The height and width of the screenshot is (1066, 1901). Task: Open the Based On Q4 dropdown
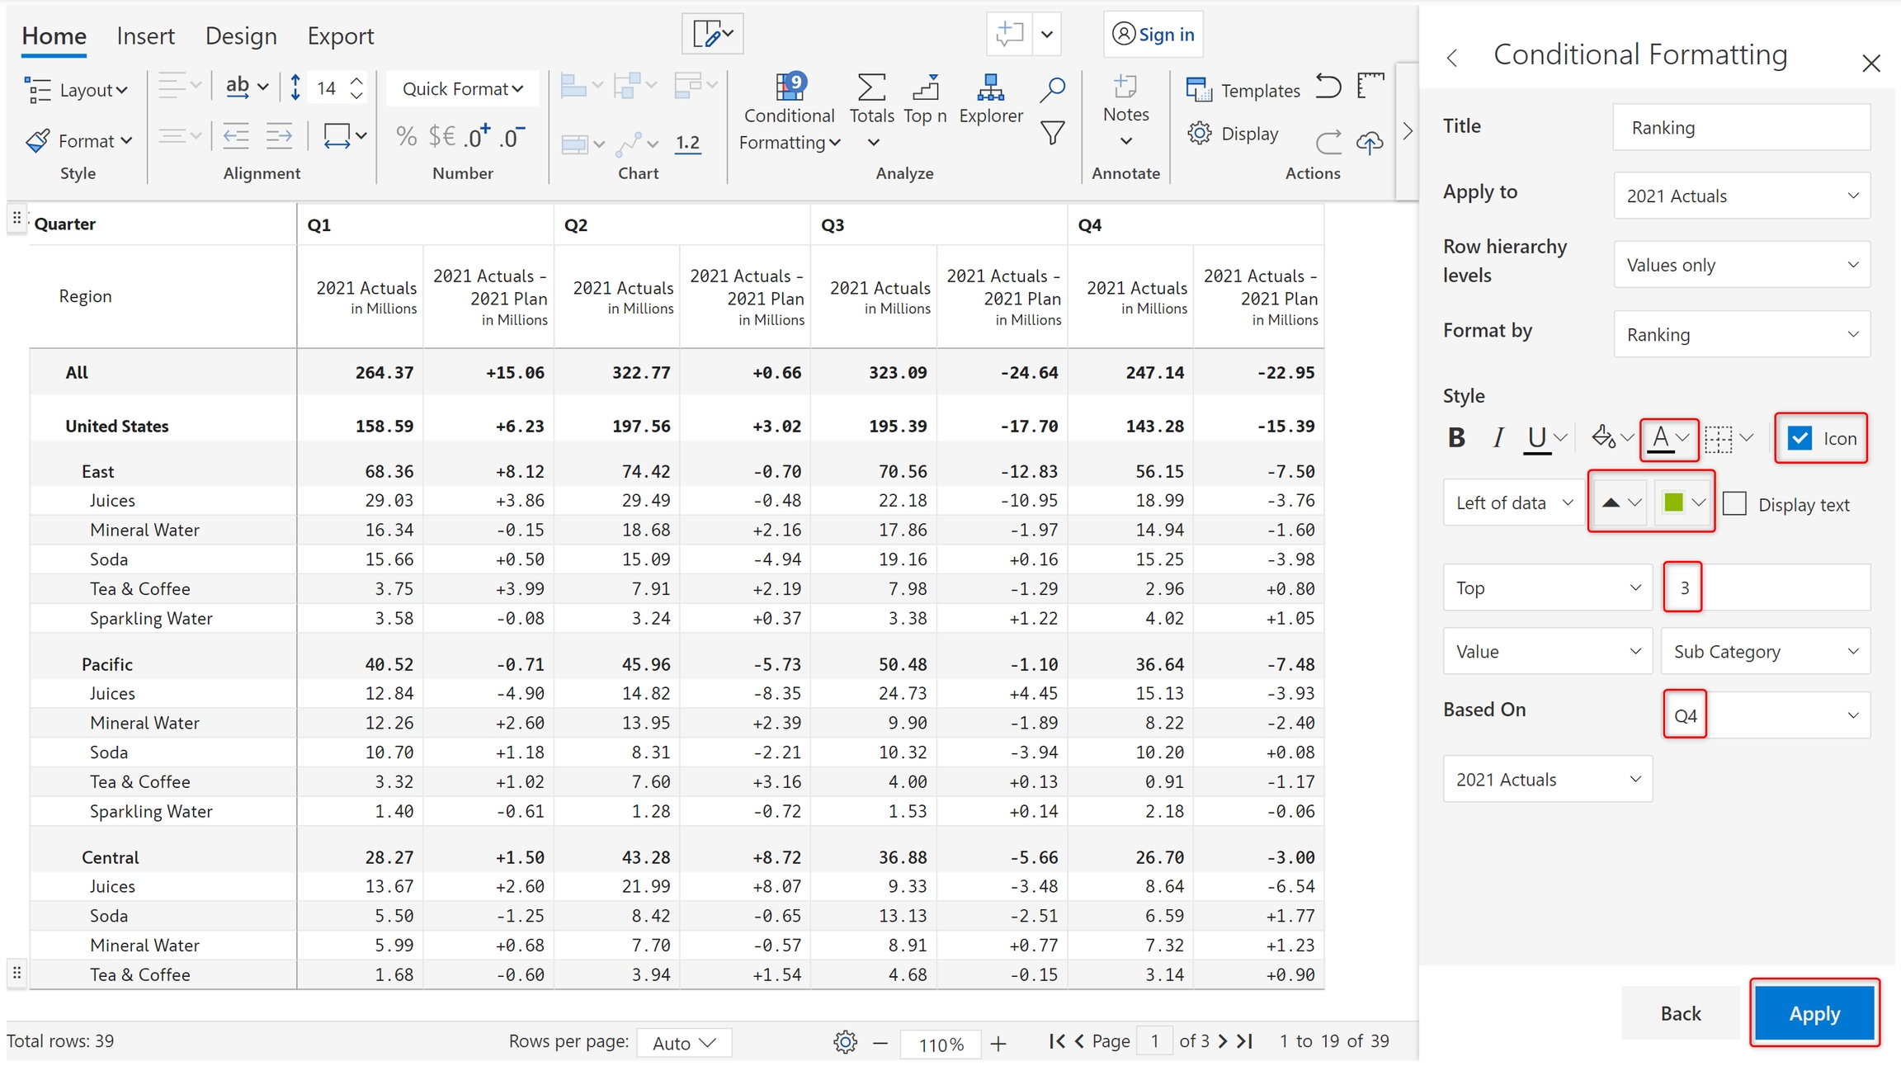pyautogui.click(x=1766, y=715)
